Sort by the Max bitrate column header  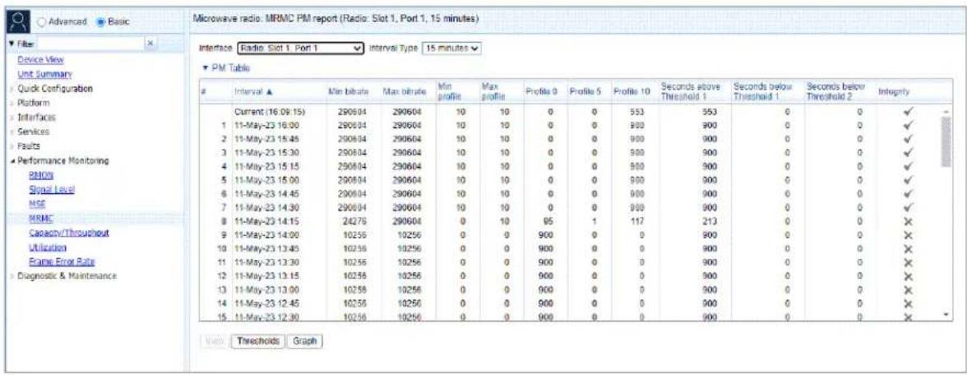point(401,90)
